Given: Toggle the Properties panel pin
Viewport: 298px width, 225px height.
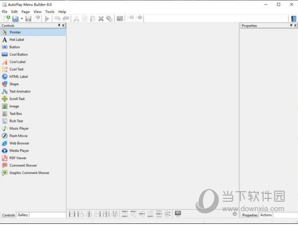Looking at the screenshot, I should tap(291, 25).
